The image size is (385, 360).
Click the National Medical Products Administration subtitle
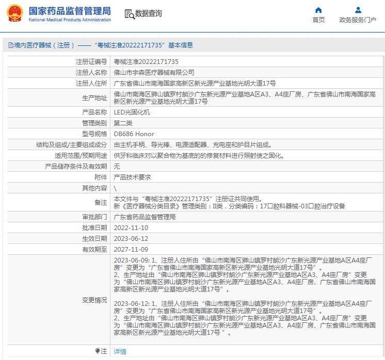[70, 20]
